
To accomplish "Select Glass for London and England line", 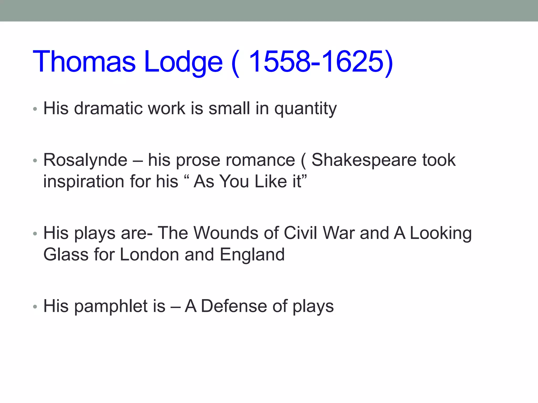I will coord(164,254).
